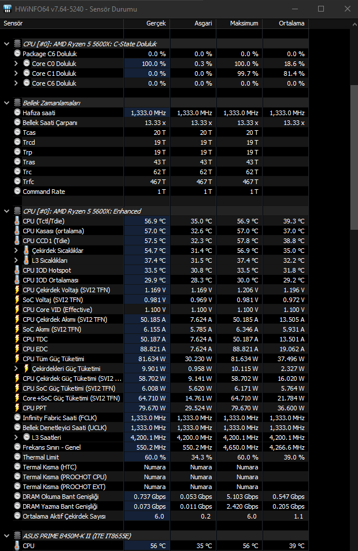
Task: Click the thermometer icon for CPU (Tctl/Tdie)
Action: tap(17, 221)
